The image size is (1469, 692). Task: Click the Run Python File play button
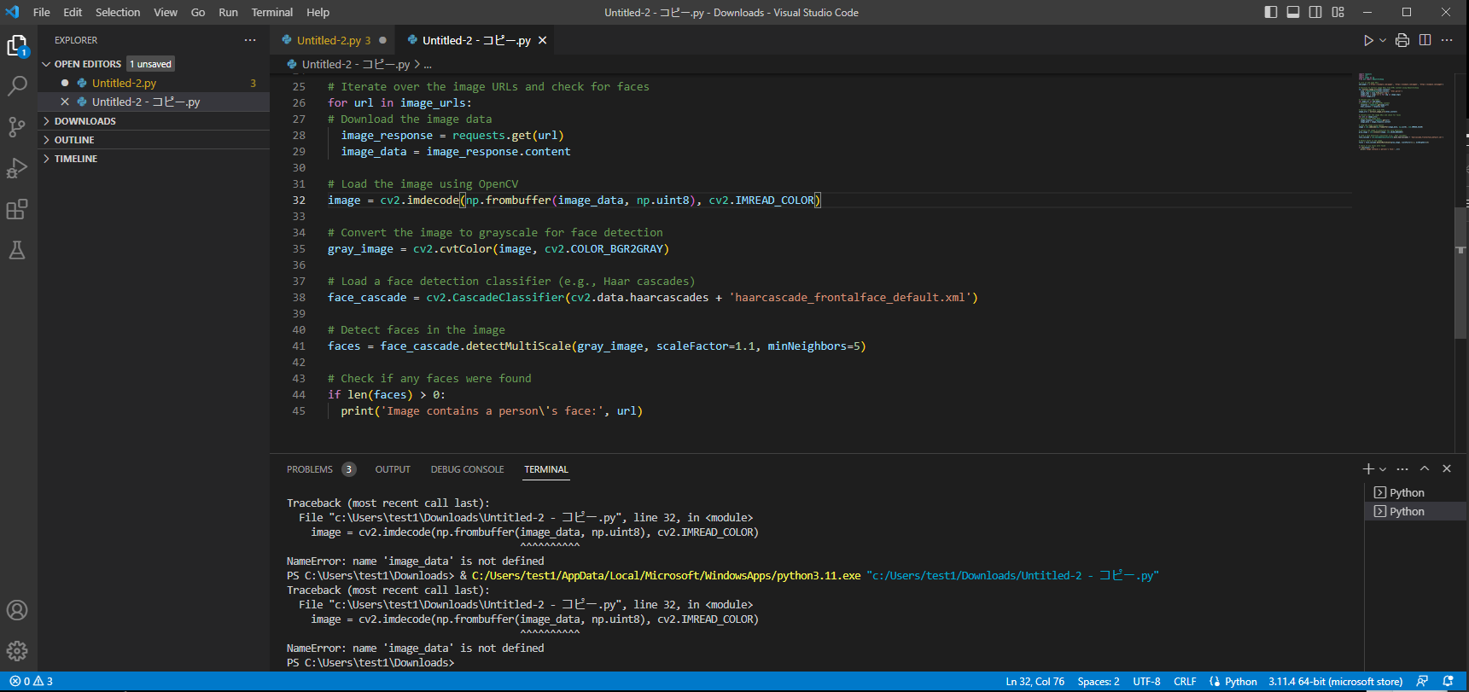(x=1367, y=40)
